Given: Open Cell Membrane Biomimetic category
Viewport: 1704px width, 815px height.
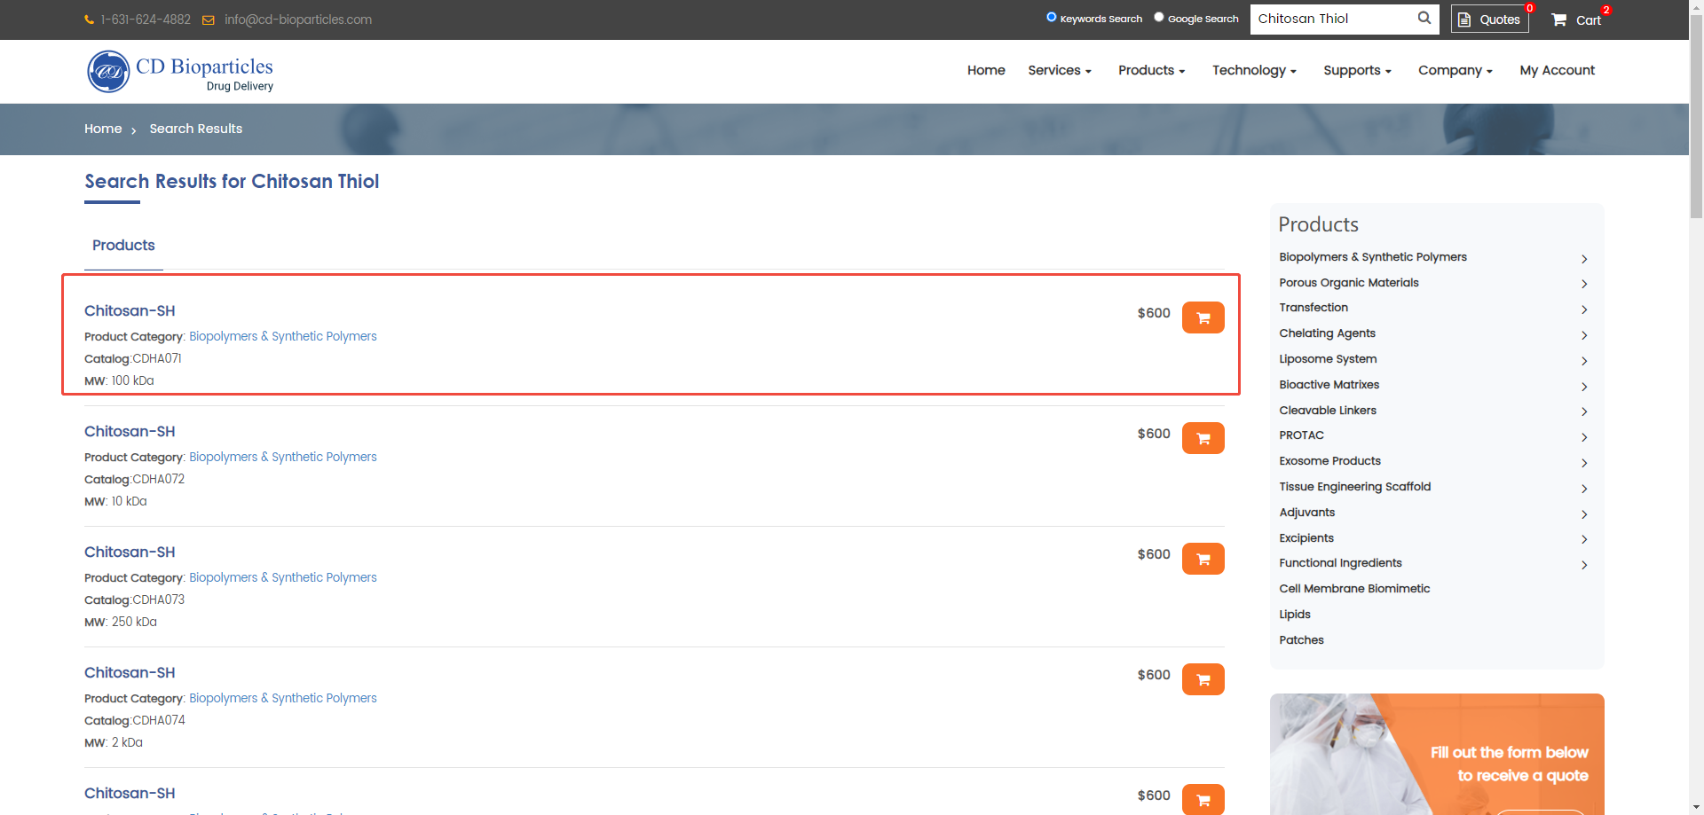Looking at the screenshot, I should [x=1354, y=589].
